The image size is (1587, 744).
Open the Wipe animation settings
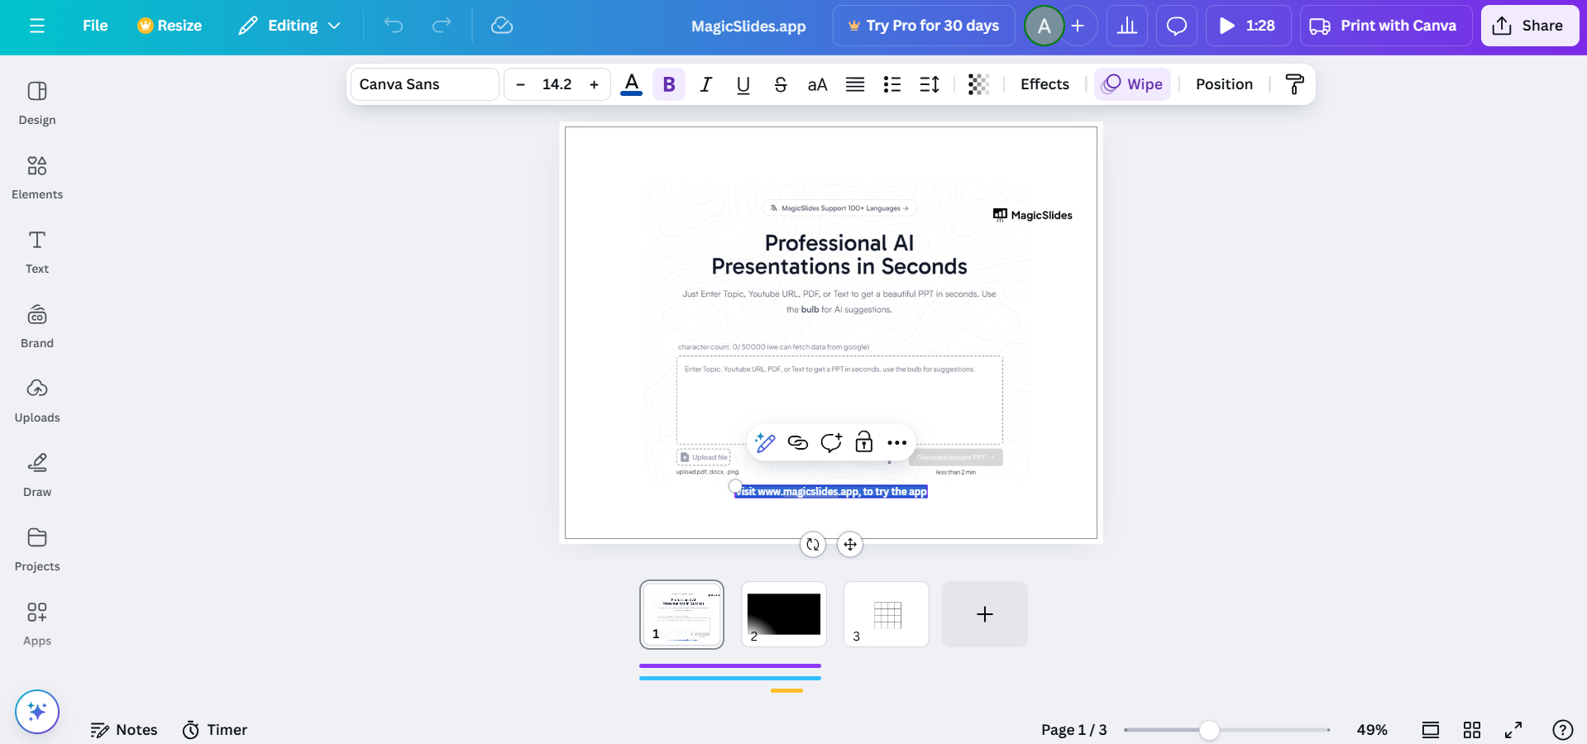[x=1132, y=84]
